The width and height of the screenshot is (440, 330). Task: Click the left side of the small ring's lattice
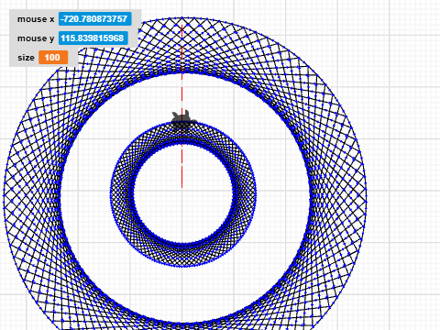pyautogui.click(x=122, y=193)
